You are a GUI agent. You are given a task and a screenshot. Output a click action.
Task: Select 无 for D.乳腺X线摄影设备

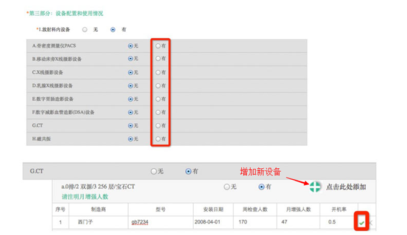131,86
